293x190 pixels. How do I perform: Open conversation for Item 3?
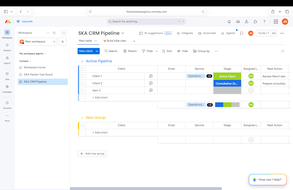pos(151,90)
